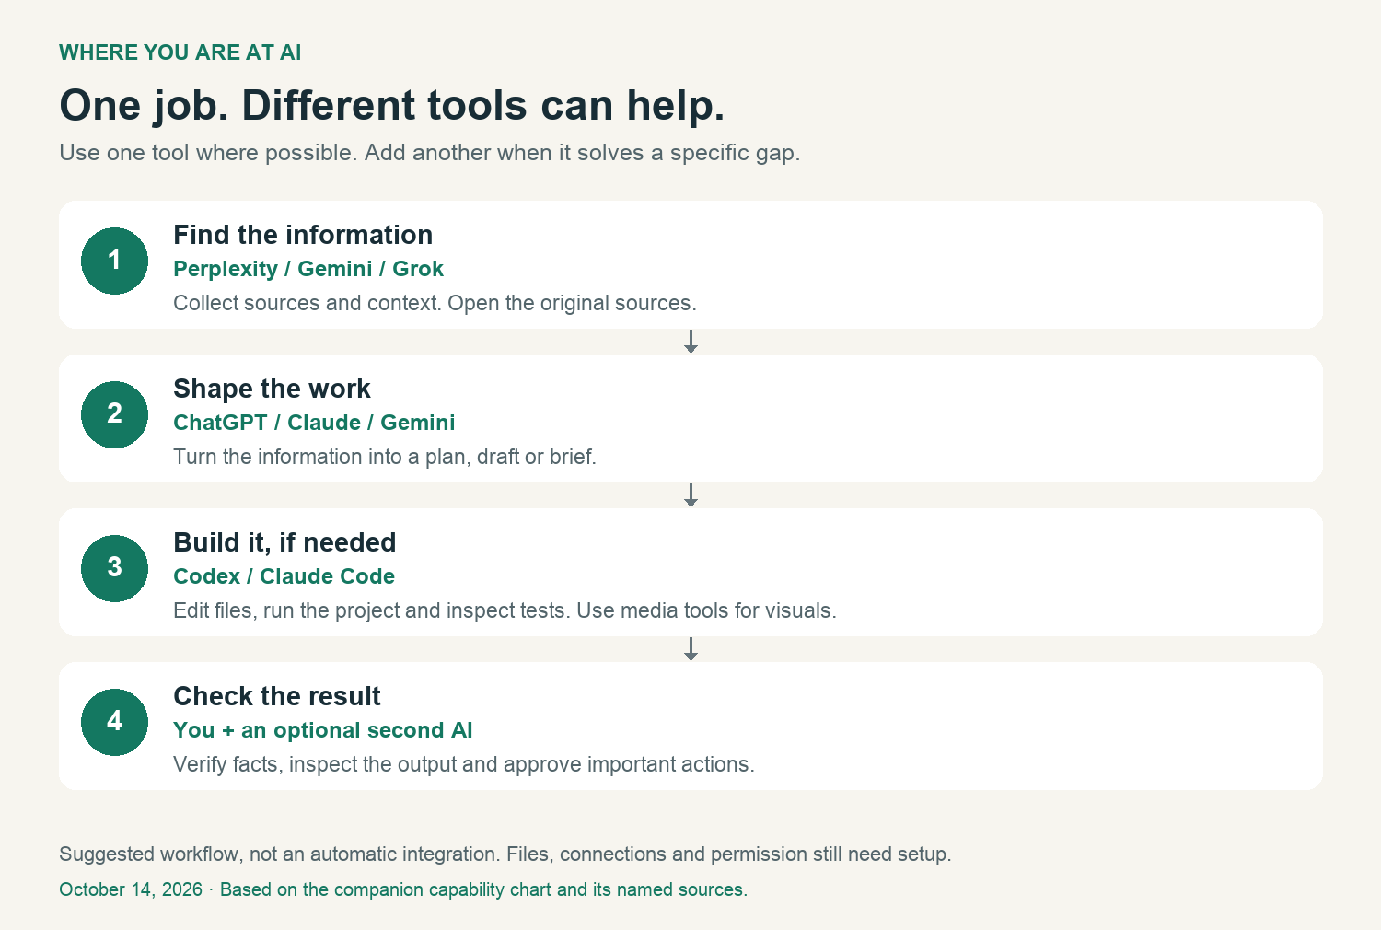Click the green number 4 circle badge

point(114,722)
